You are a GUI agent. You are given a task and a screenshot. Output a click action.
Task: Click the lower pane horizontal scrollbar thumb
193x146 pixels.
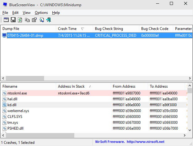point(40,135)
